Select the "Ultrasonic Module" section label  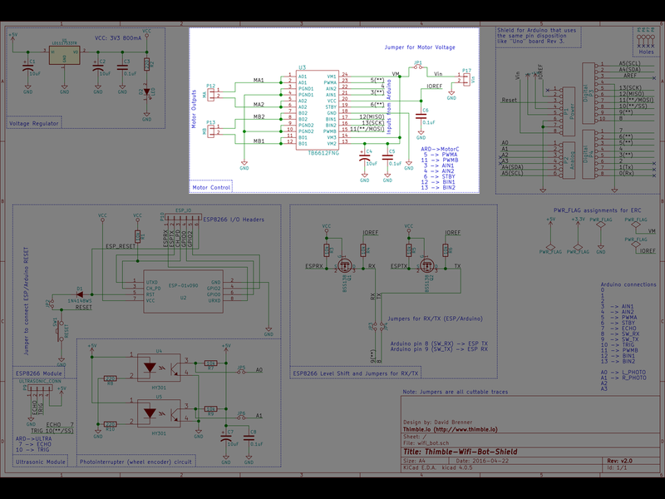pyautogui.click(x=41, y=462)
